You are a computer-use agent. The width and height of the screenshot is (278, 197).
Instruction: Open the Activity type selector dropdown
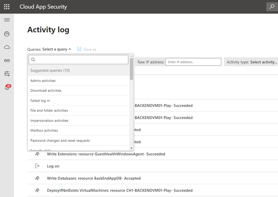point(252,62)
